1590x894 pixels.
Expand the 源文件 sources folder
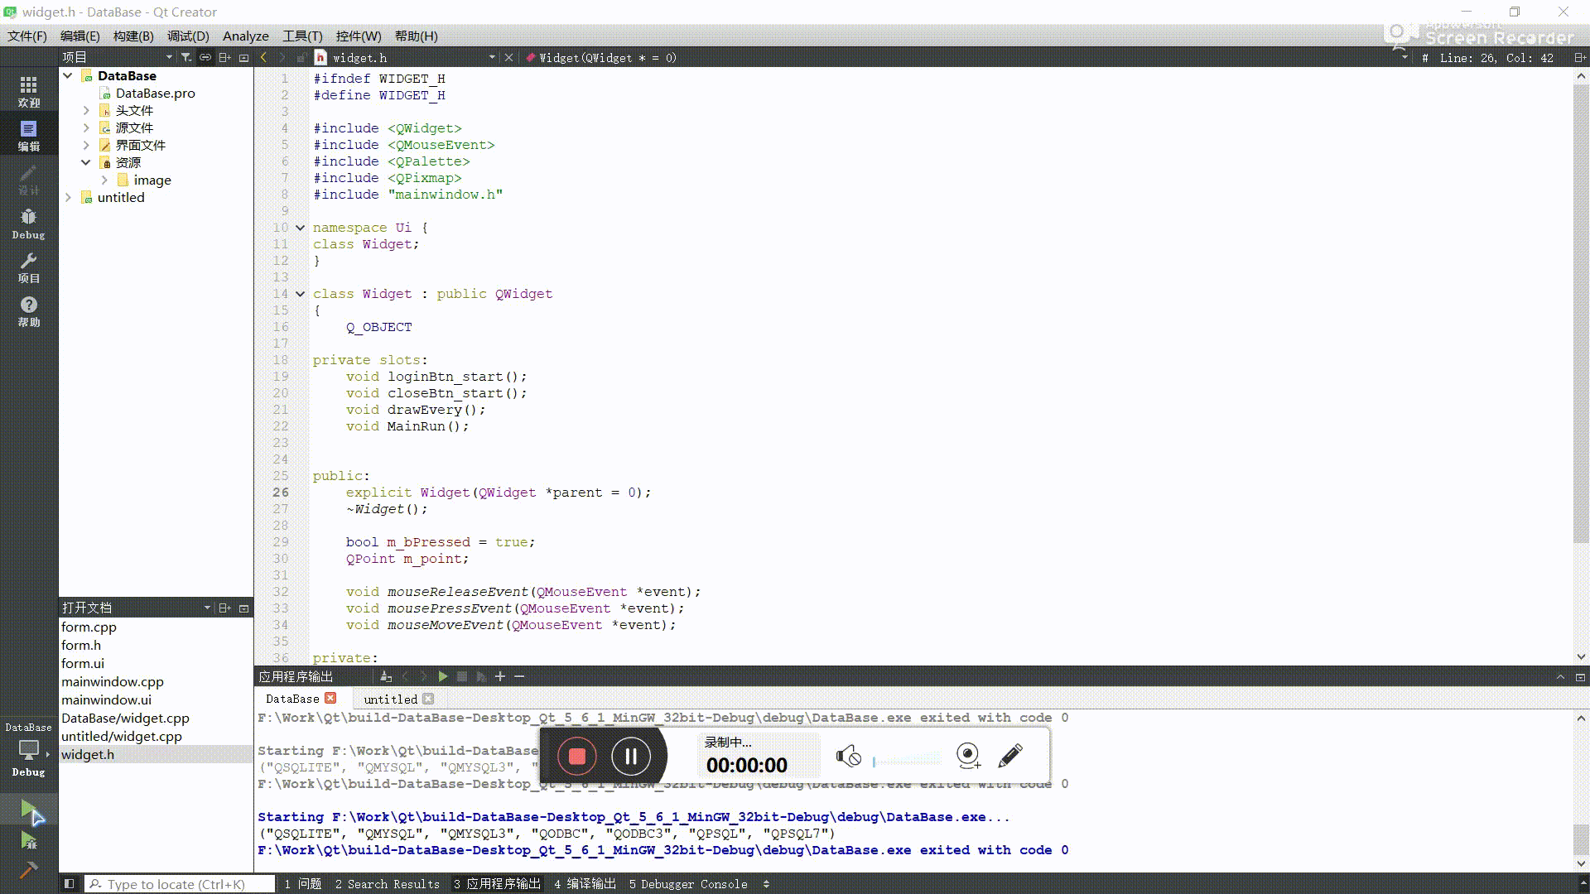pos(86,127)
